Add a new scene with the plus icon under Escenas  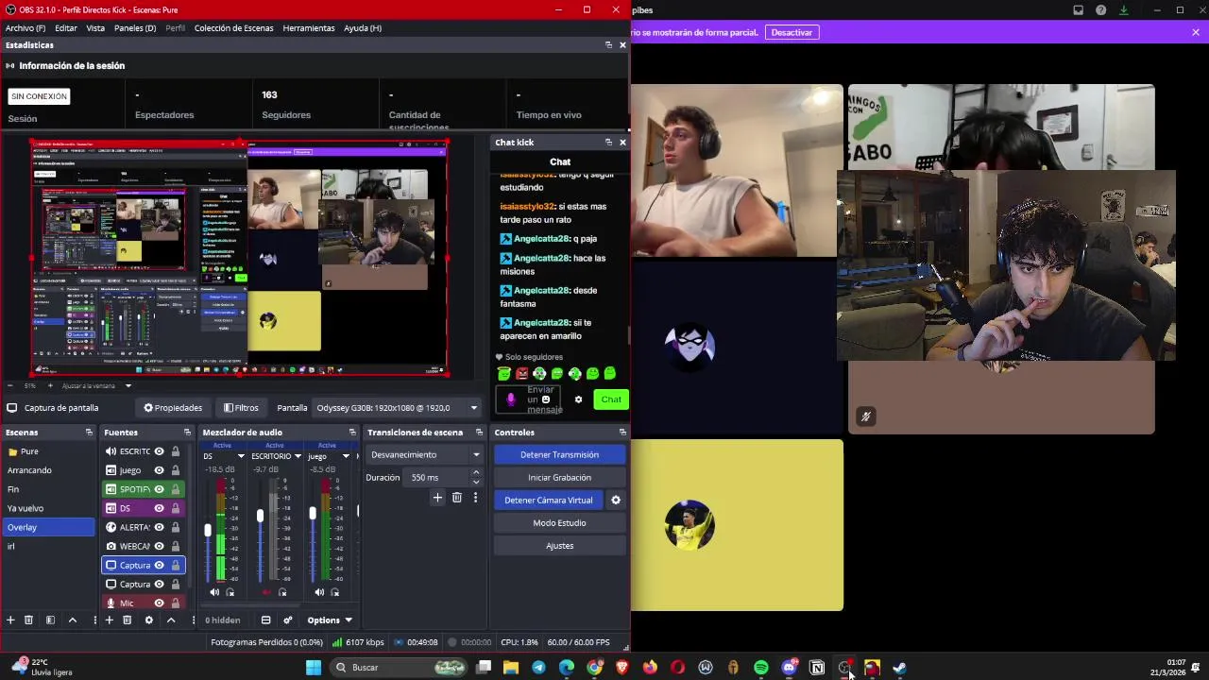coord(10,620)
